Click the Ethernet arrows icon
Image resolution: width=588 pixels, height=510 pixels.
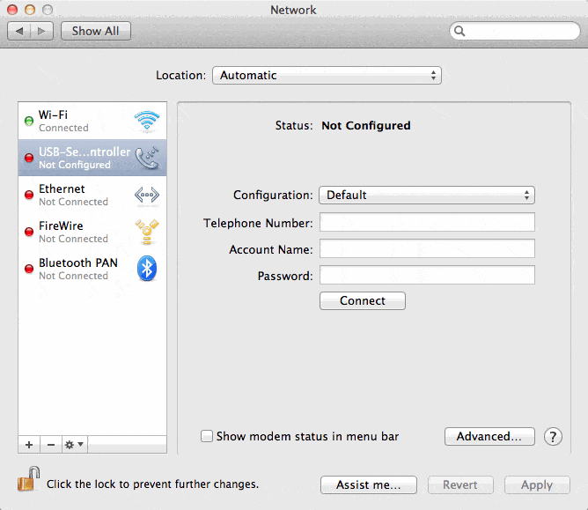coord(147,196)
